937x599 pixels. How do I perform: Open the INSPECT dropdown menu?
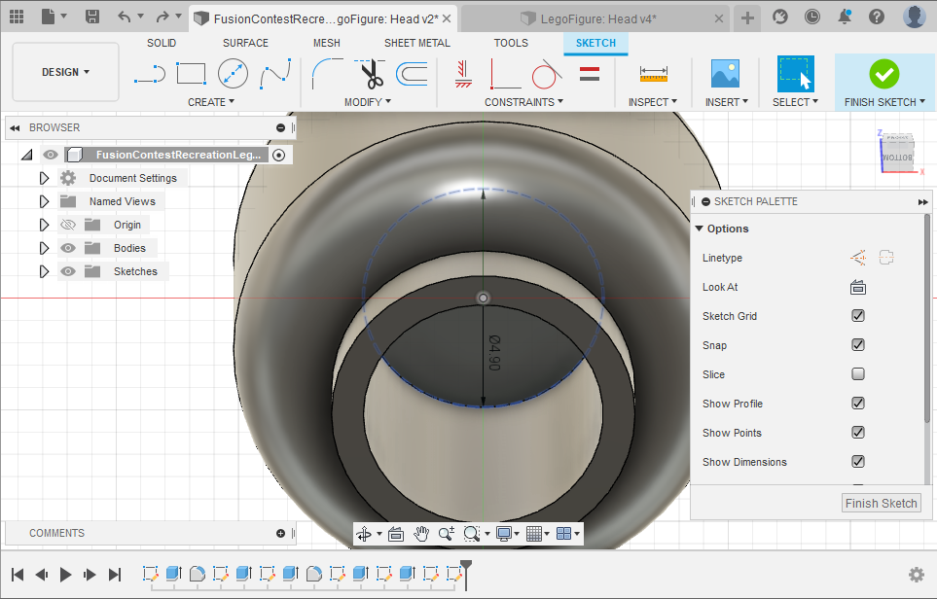pyautogui.click(x=653, y=102)
